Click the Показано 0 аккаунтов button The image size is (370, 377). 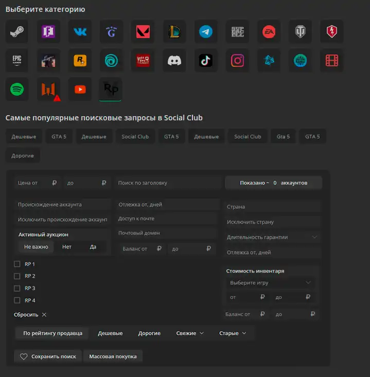pos(274,183)
